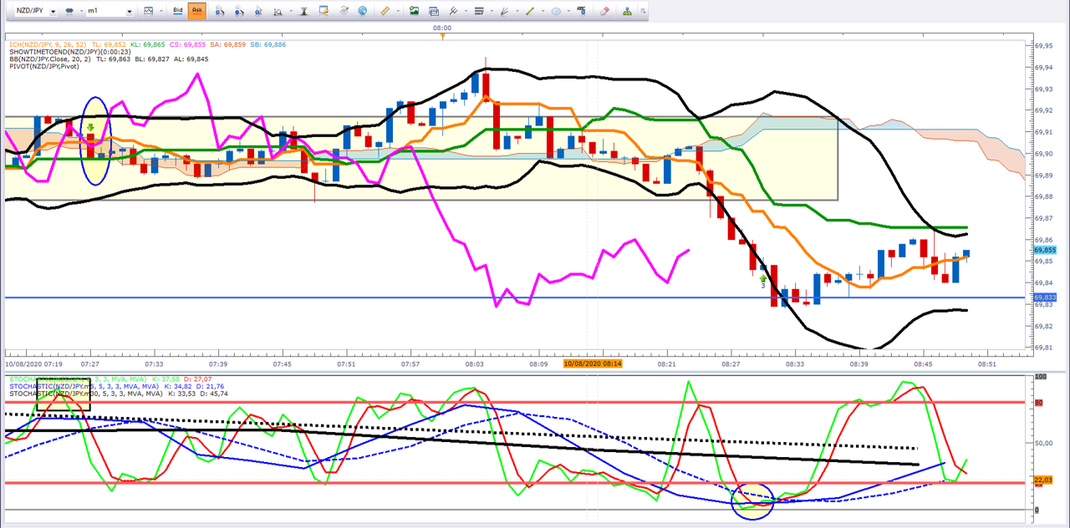Click the chart properties window icon
This screenshot has height=528, width=1070.
(322, 11)
